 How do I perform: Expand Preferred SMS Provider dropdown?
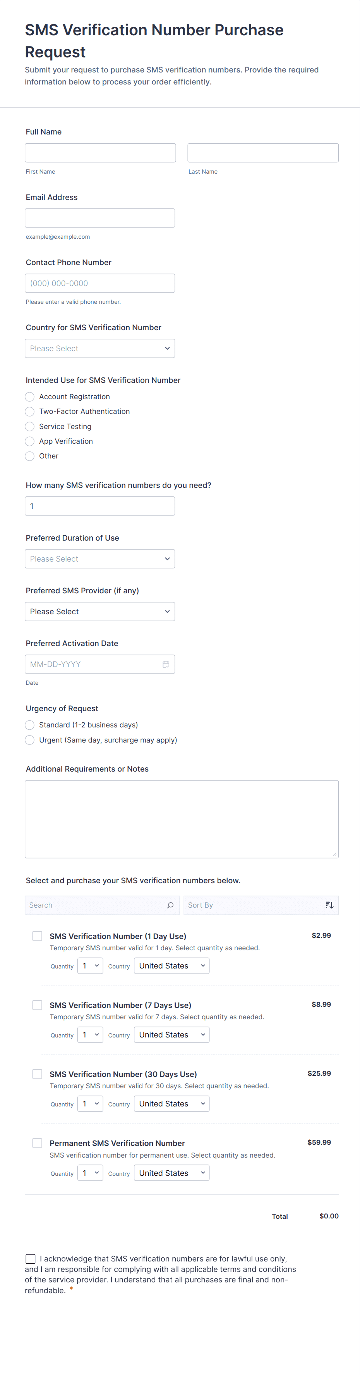pos(100,612)
